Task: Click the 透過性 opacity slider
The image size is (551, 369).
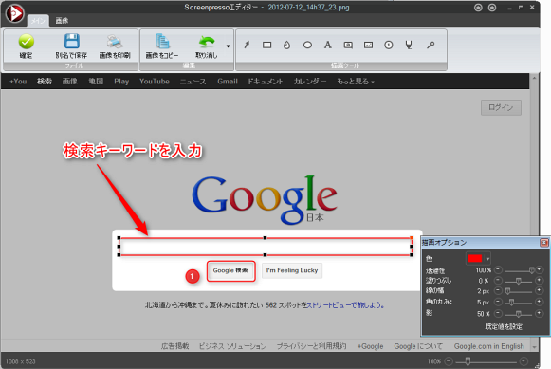Action: pos(519,270)
